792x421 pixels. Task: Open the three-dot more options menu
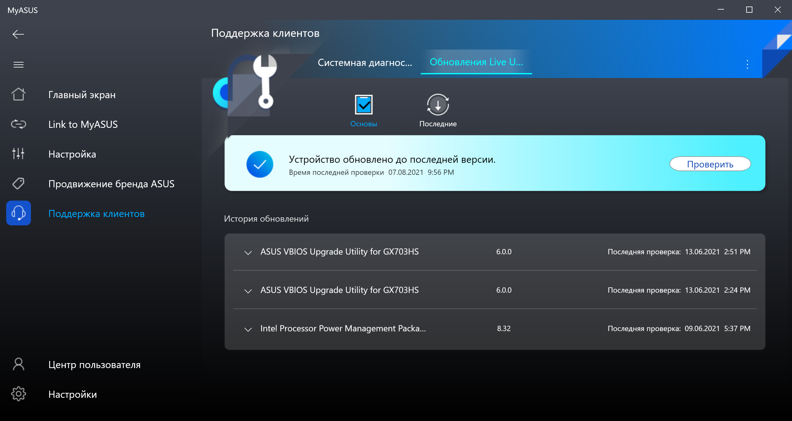pyautogui.click(x=747, y=64)
